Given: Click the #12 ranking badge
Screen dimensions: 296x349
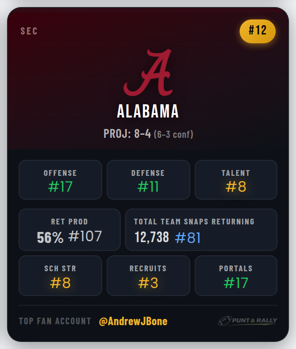Looking at the screenshot, I should click(258, 31).
